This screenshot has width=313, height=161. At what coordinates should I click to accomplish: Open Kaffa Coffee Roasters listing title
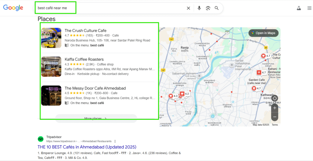(84, 59)
